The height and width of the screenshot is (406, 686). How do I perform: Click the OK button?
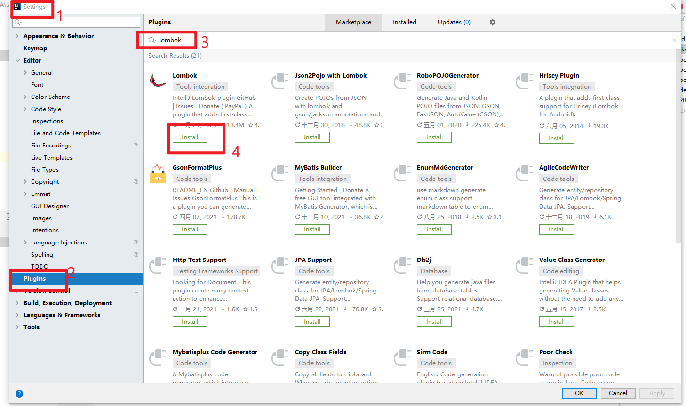tap(579, 393)
